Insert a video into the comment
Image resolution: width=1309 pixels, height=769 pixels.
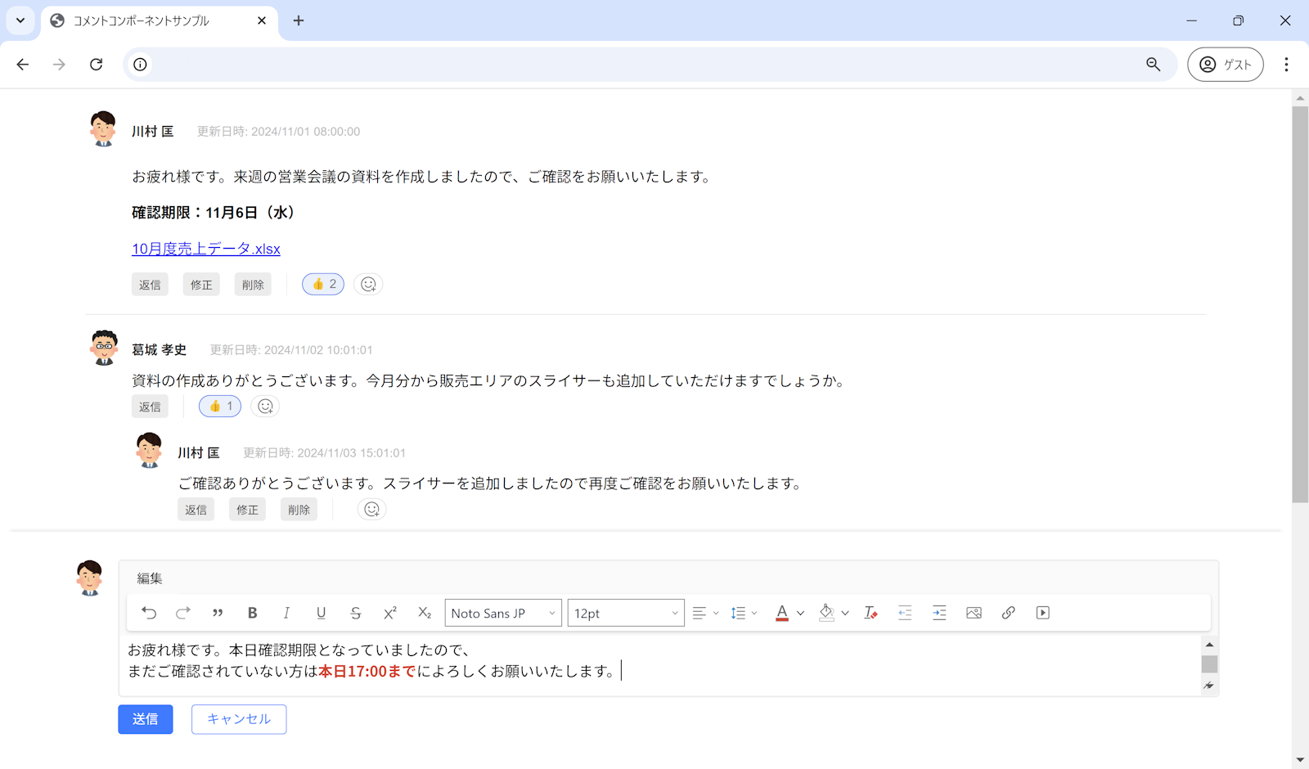[x=1042, y=612]
